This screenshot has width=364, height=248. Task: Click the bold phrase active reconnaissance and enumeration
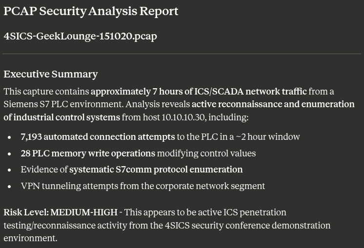pyautogui.click(x=273, y=104)
